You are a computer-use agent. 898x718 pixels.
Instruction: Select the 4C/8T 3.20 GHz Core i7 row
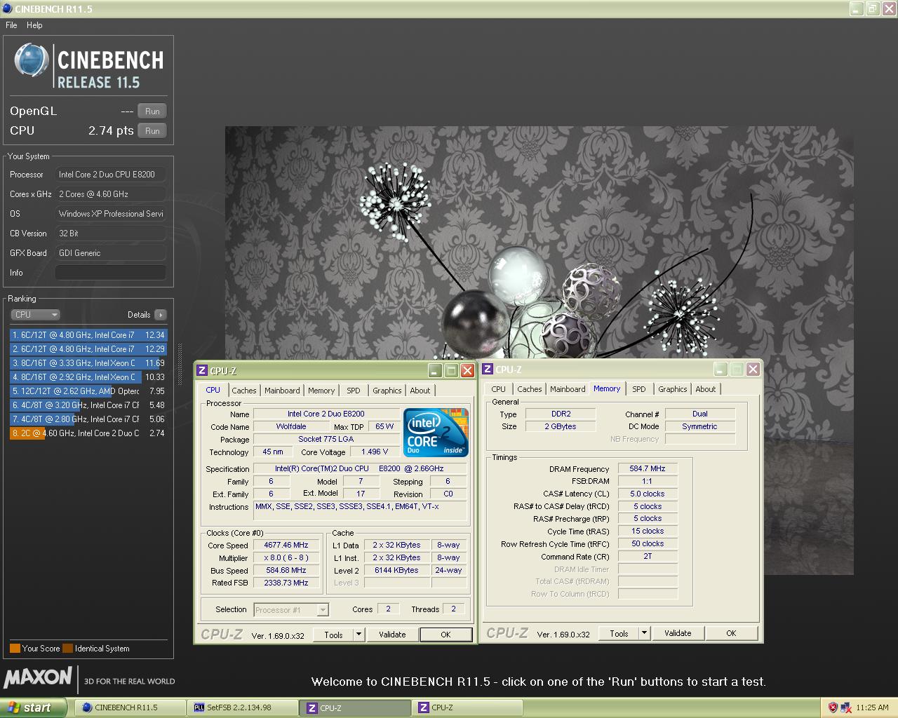point(88,405)
